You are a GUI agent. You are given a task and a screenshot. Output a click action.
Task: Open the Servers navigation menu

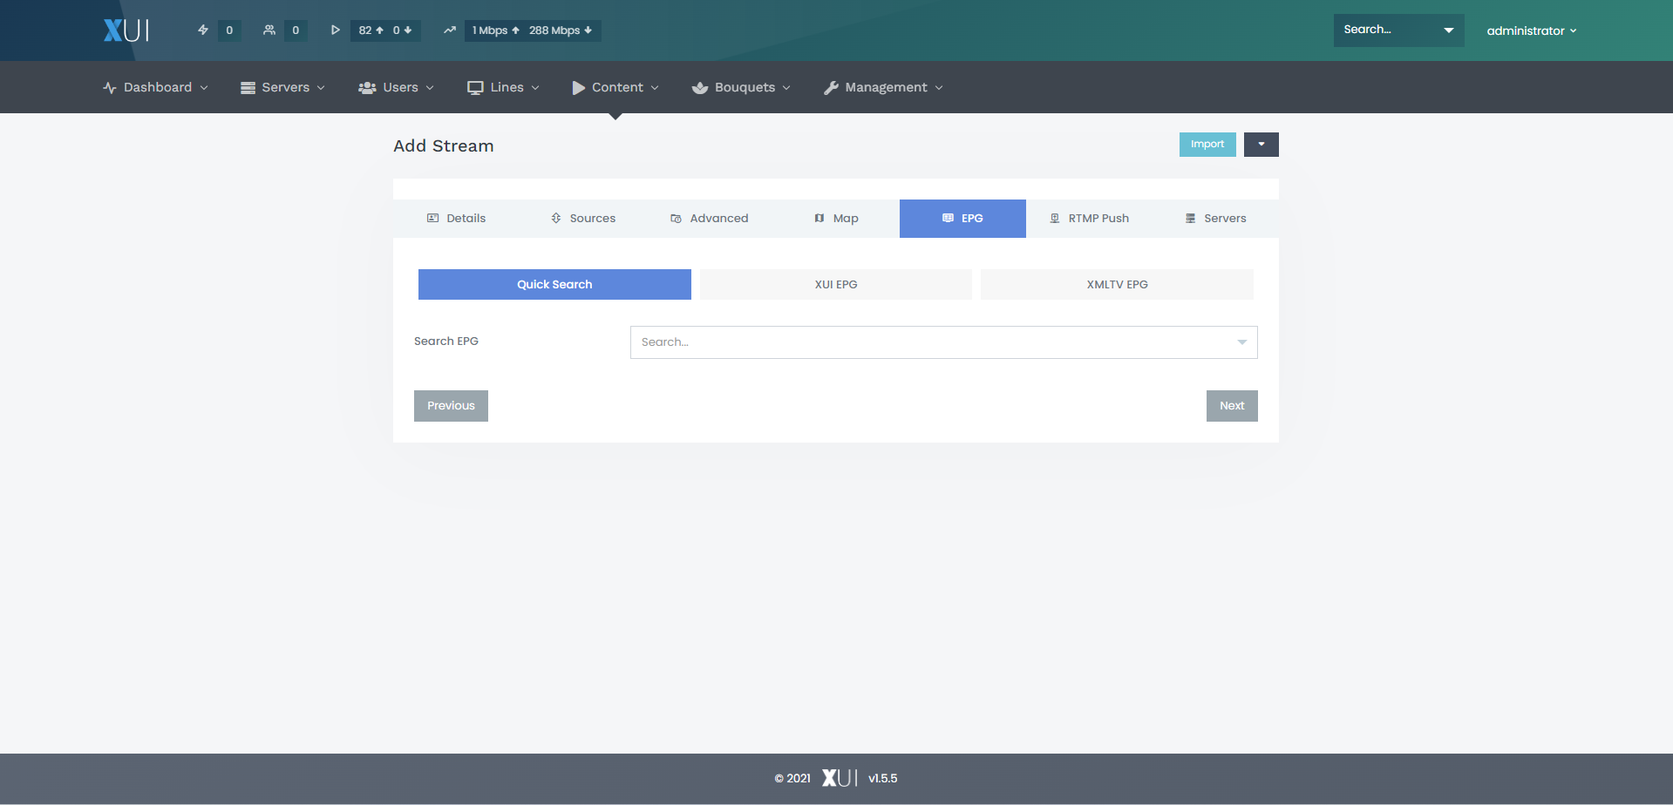pos(283,87)
